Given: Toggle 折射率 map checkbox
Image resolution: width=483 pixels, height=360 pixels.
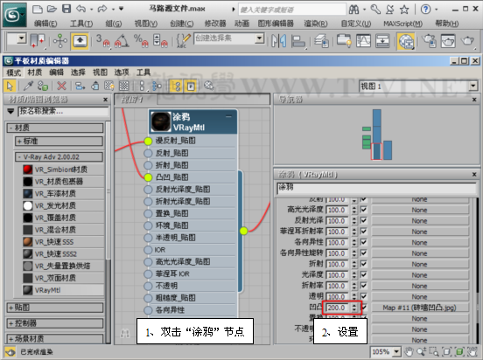Looking at the screenshot, I should (364, 286).
